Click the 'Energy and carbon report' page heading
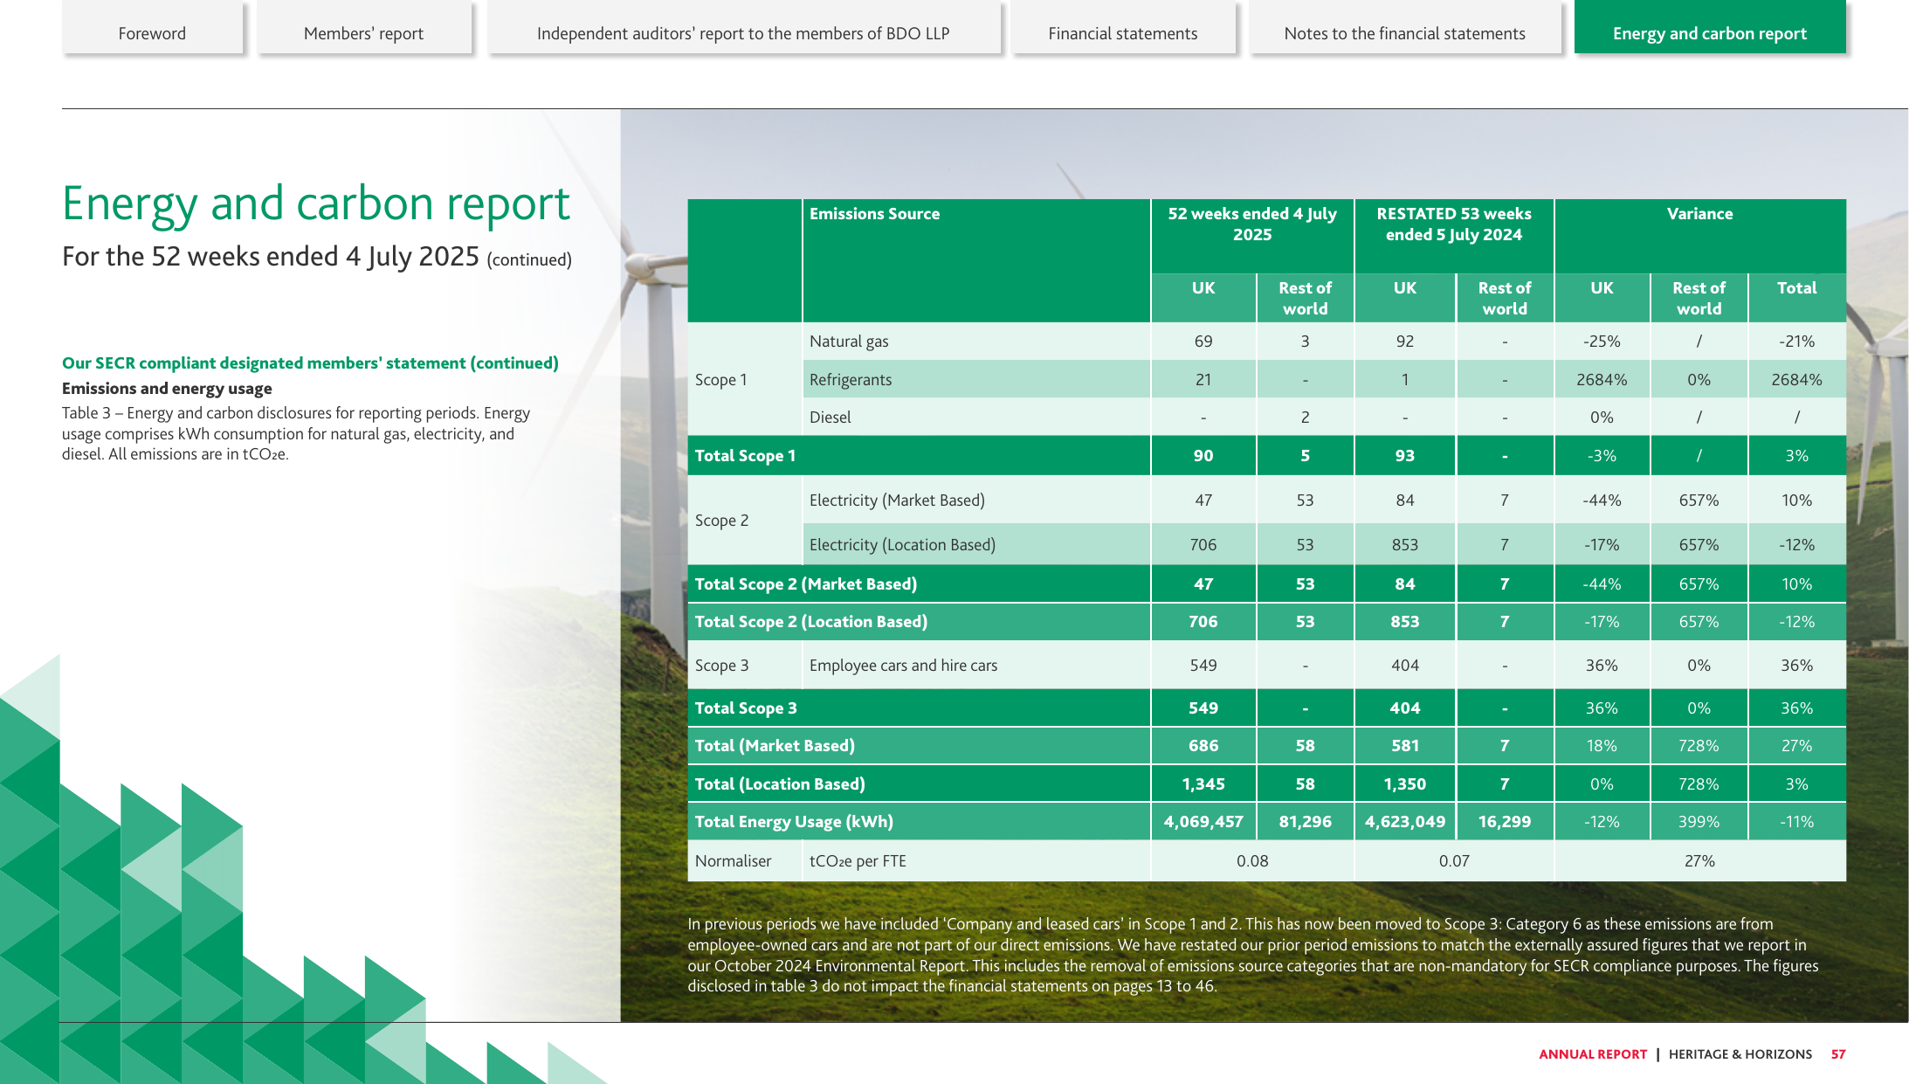 coord(316,204)
